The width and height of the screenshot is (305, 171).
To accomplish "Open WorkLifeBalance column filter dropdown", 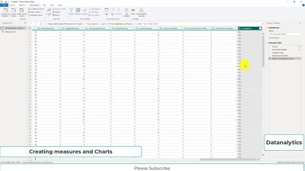I will point(134,28).
